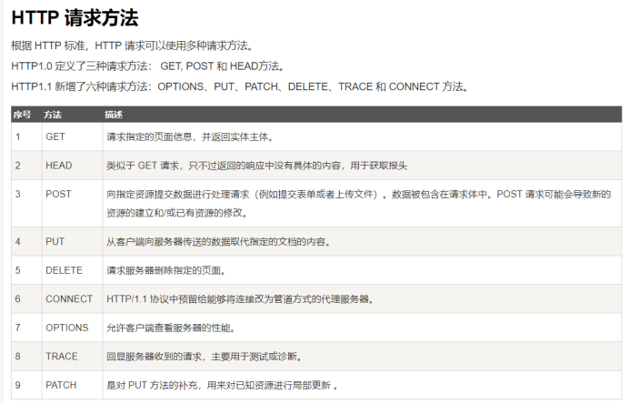Click the PUT description '从客户端向服务器传送的数据'
Screen dimensions: 629x404
coord(218,242)
